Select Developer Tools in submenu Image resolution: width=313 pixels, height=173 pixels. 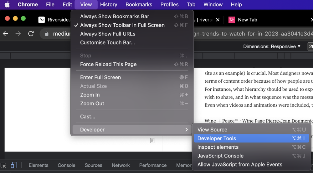(251, 138)
